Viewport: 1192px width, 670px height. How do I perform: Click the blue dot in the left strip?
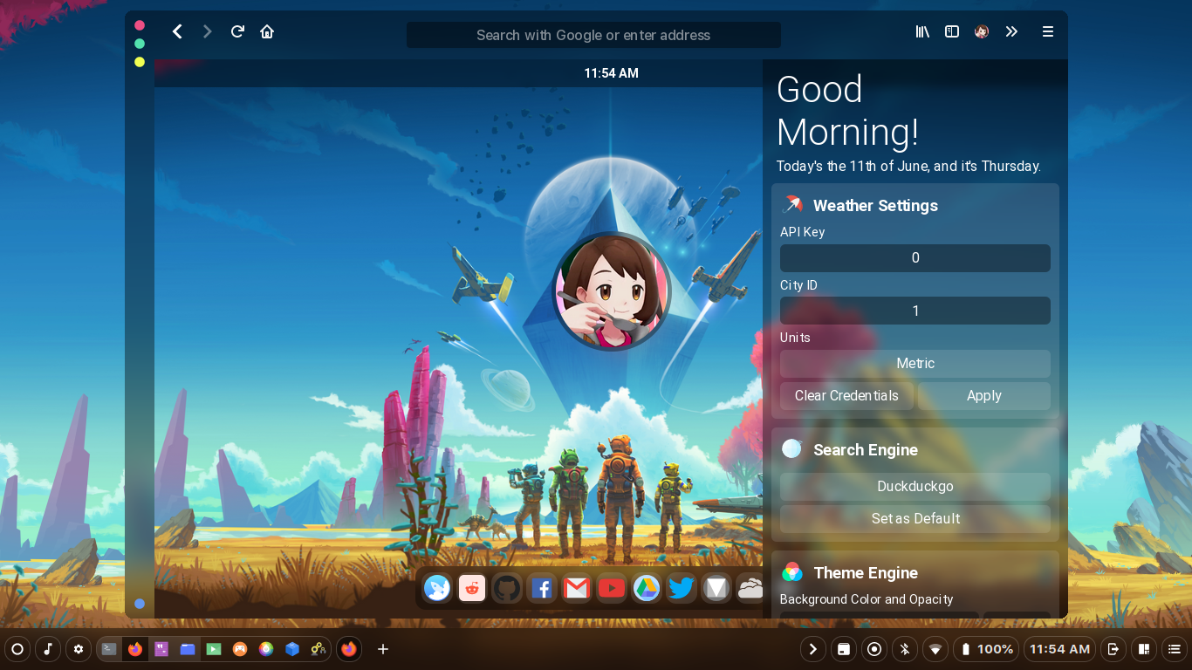tap(140, 604)
